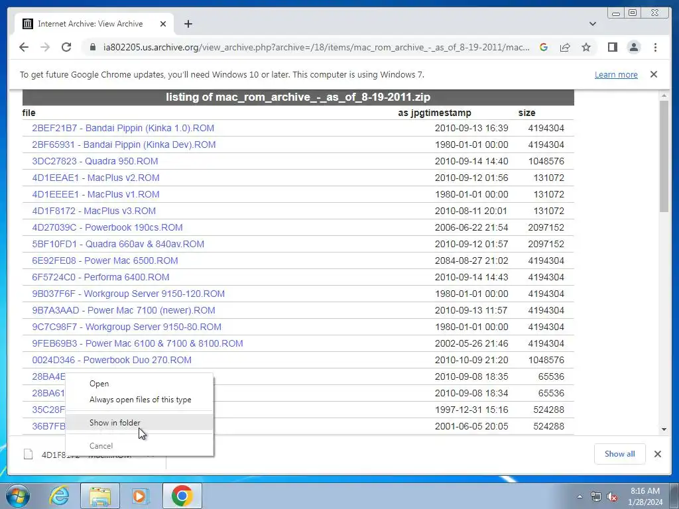The width and height of the screenshot is (679, 509).
Task: Open the 4D1F8172 MacPlus v3.ROM link
Action: click(94, 211)
